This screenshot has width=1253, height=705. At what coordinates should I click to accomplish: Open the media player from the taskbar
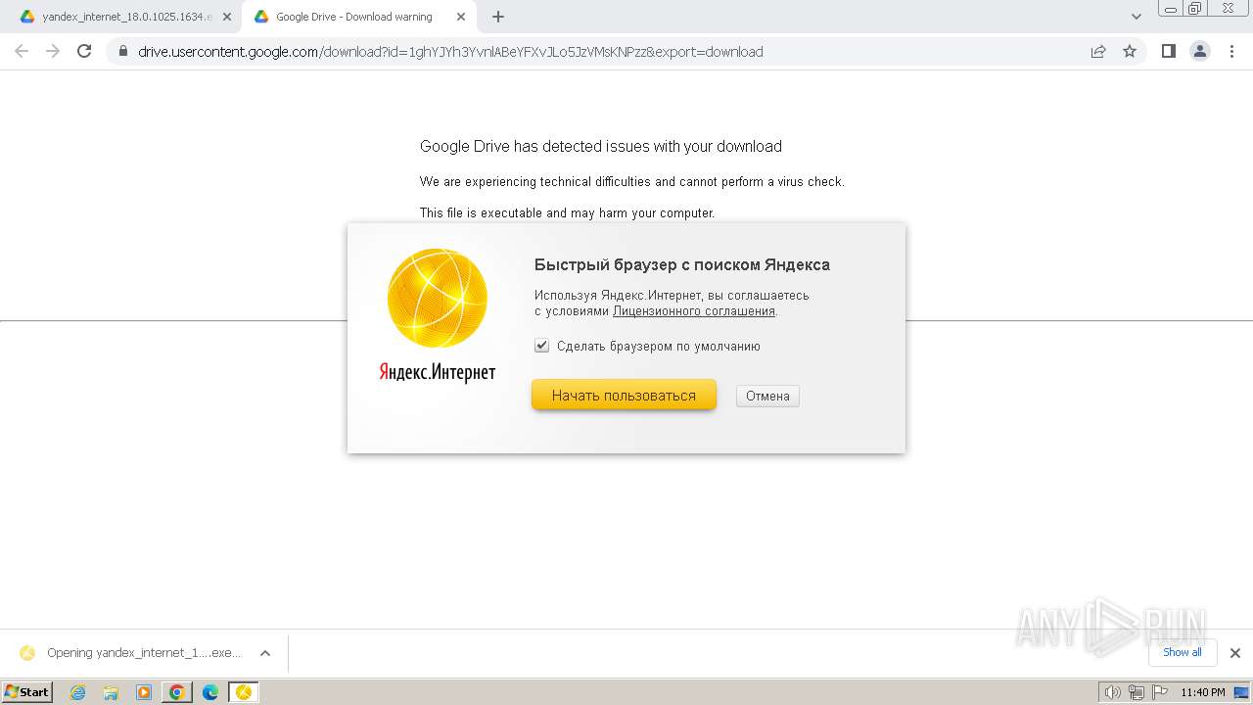coord(144,692)
